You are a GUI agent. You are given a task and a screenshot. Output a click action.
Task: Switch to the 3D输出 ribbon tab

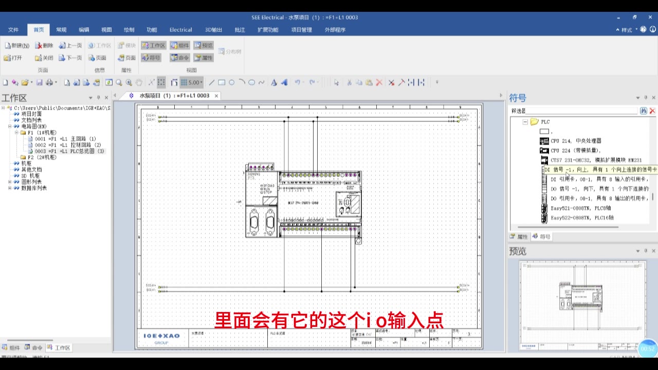coord(213,30)
